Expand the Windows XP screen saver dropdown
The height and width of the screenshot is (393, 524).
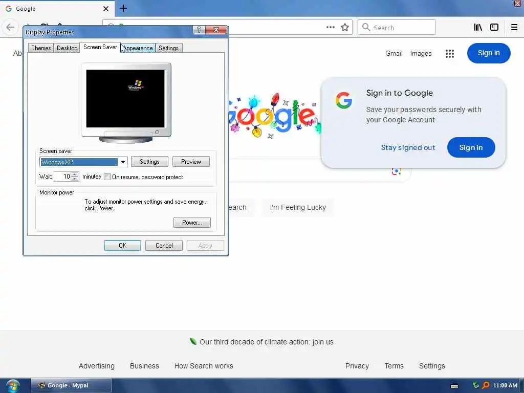123,162
